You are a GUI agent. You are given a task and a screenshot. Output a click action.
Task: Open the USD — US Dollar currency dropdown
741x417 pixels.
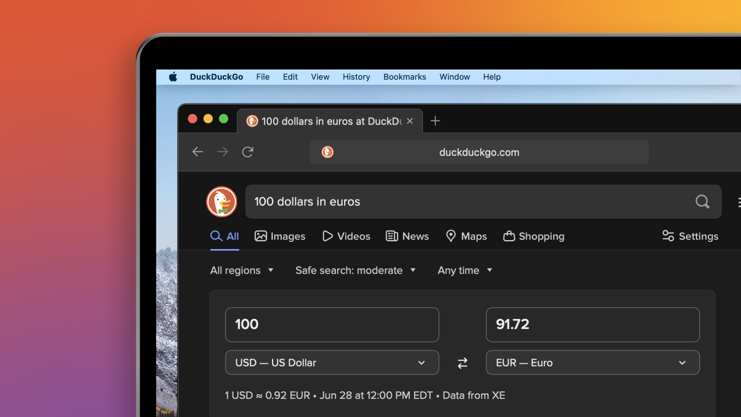coord(332,363)
